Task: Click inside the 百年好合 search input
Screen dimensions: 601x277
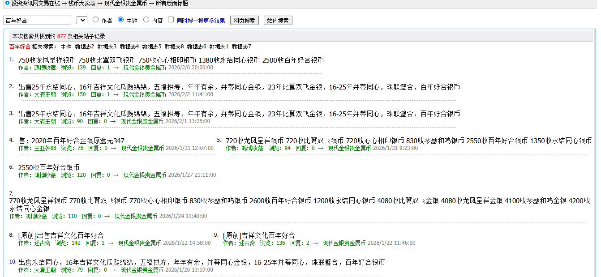Action: click(37, 20)
